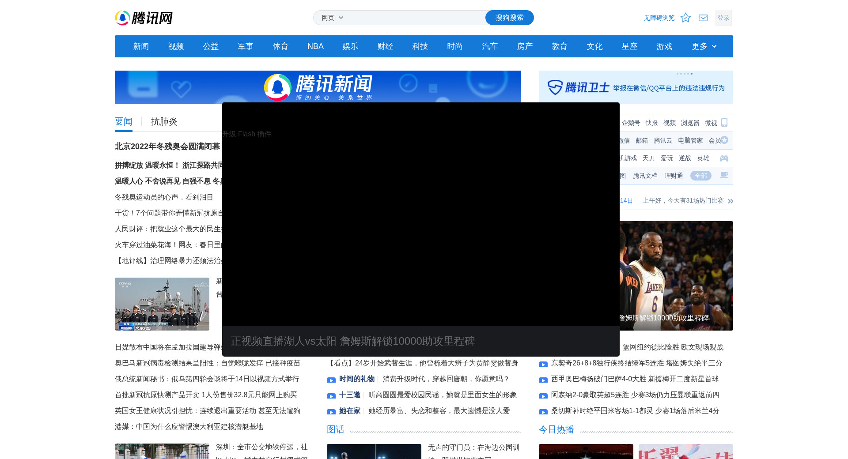This screenshot has width=848, height=459.
Task: Click the favorites star icon in header
Action: [x=685, y=18]
